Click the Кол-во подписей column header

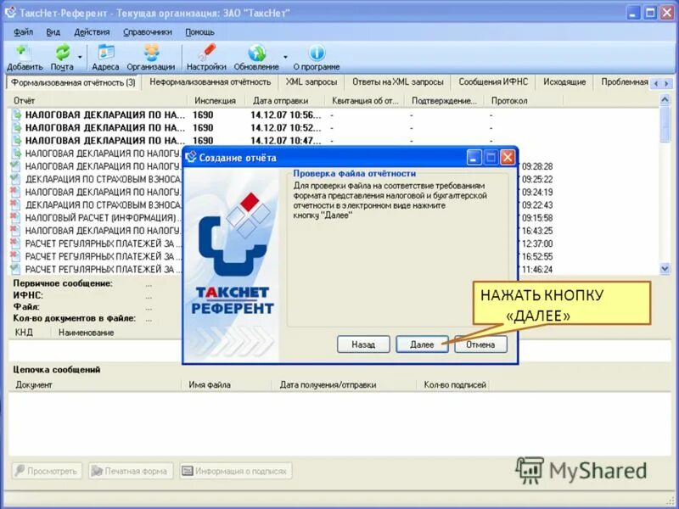tap(454, 384)
